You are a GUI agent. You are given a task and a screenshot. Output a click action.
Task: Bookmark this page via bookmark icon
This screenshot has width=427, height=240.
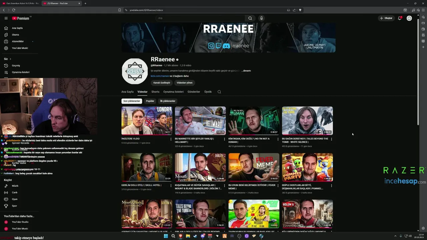pyautogui.click(x=119, y=10)
